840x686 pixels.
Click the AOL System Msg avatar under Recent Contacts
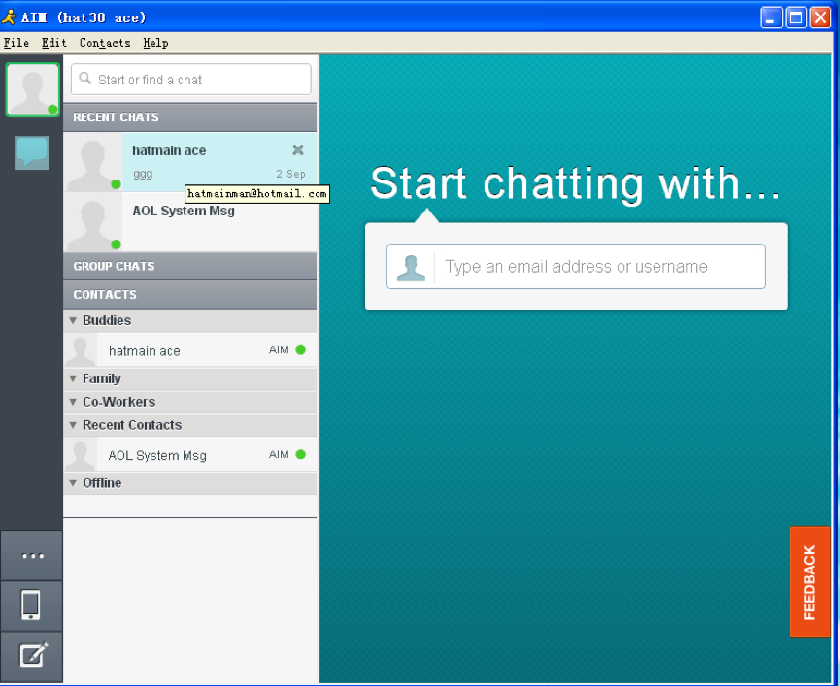point(81,454)
